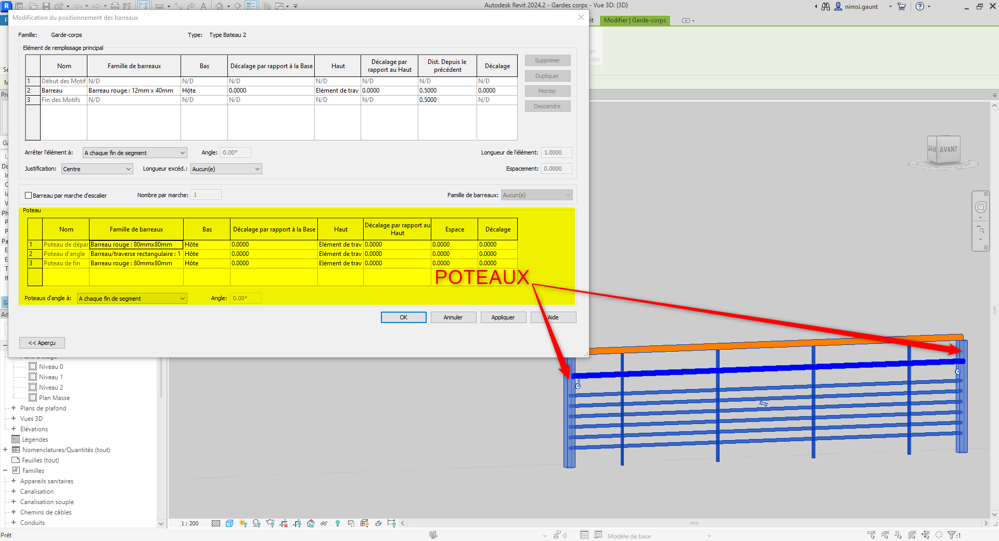Unlock 3D view house icon

[311, 523]
